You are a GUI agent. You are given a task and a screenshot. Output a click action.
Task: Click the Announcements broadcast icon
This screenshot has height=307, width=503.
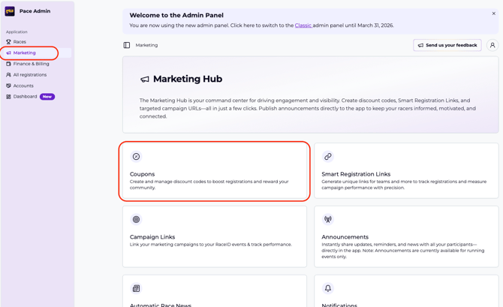328,220
